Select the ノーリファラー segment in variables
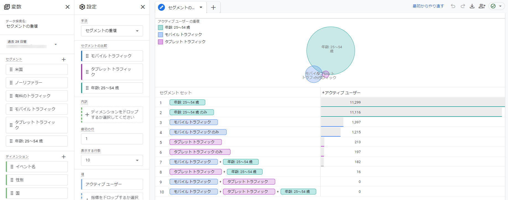The width and height of the screenshot is (508, 200). pyautogui.click(x=37, y=83)
